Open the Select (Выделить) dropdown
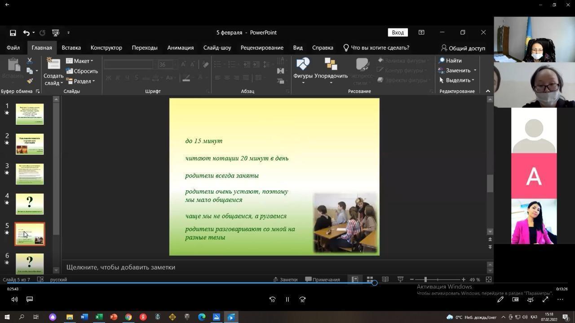 click(x=457, y=80)
